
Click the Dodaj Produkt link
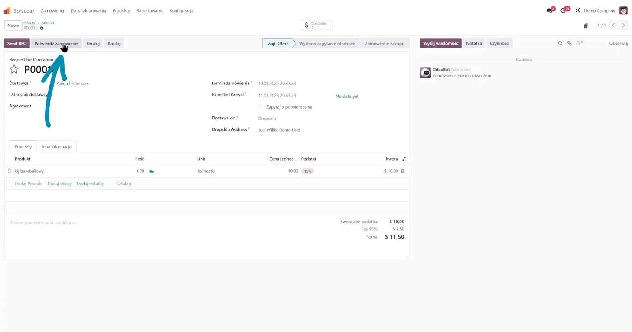click(x=29, y=184)
